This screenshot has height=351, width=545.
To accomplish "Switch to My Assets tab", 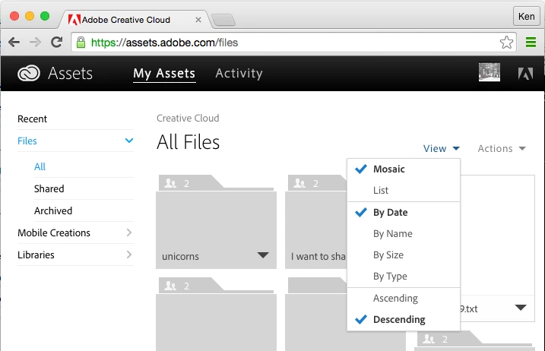I will click(x=164, y=74).
